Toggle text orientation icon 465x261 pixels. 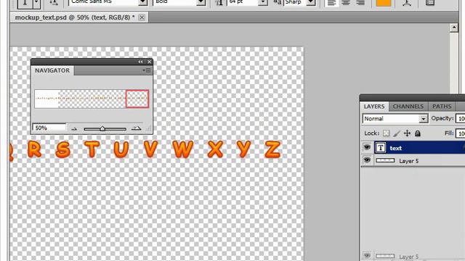(54, 2)
